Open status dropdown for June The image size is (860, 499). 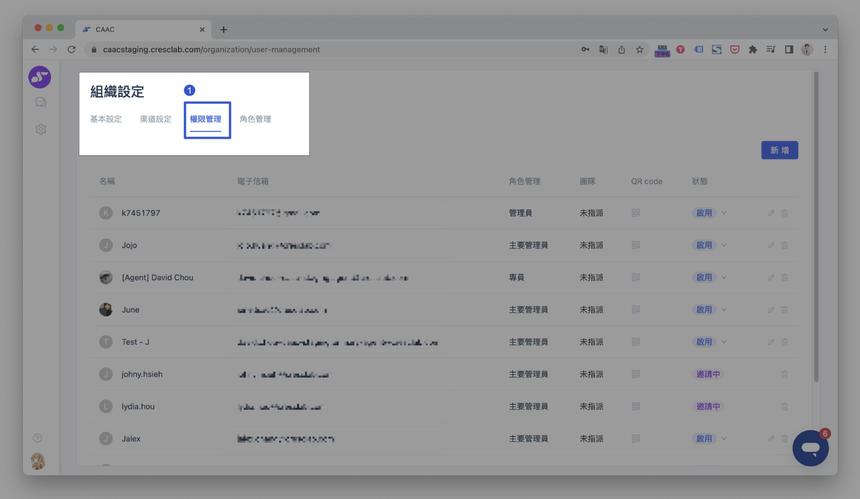coord(724,310)
